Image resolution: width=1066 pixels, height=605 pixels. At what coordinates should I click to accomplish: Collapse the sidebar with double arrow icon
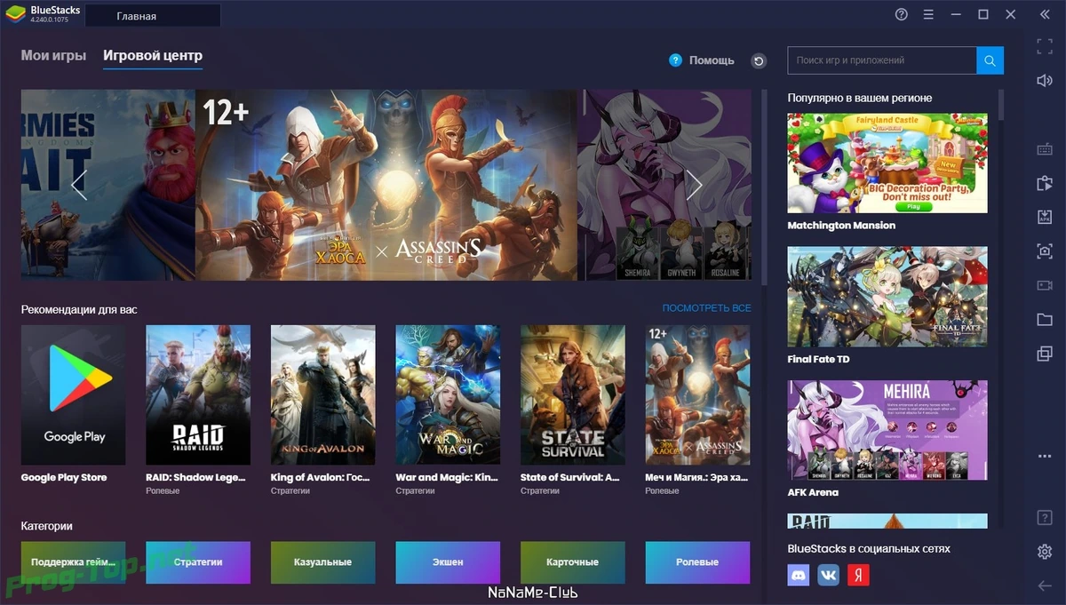1044,14
